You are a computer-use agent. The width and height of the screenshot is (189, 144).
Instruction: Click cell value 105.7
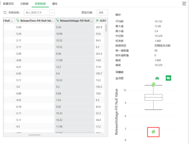99,73
